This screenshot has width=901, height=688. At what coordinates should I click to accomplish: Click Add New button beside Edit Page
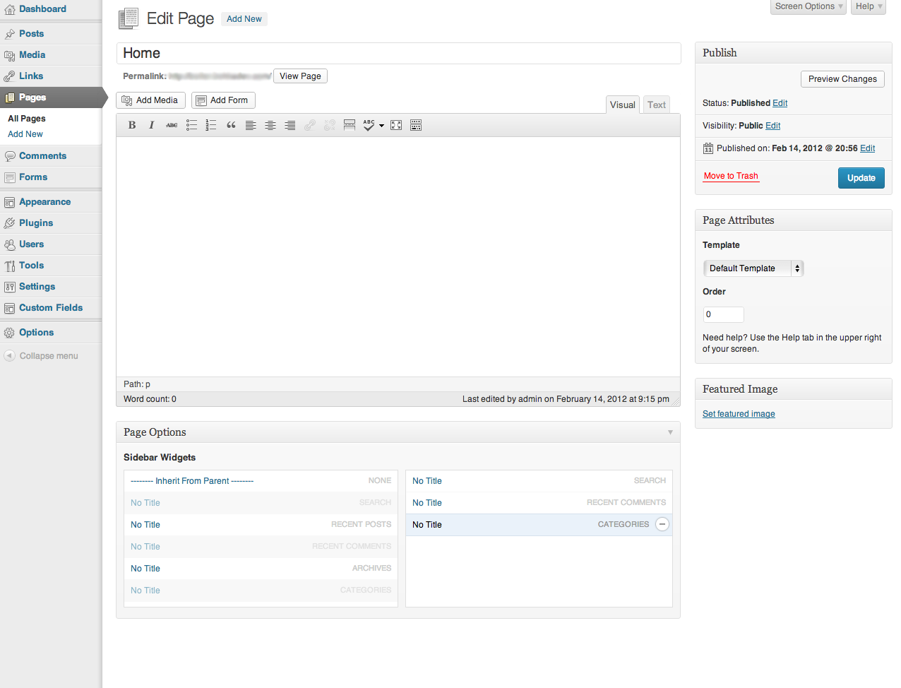[244, 19]
